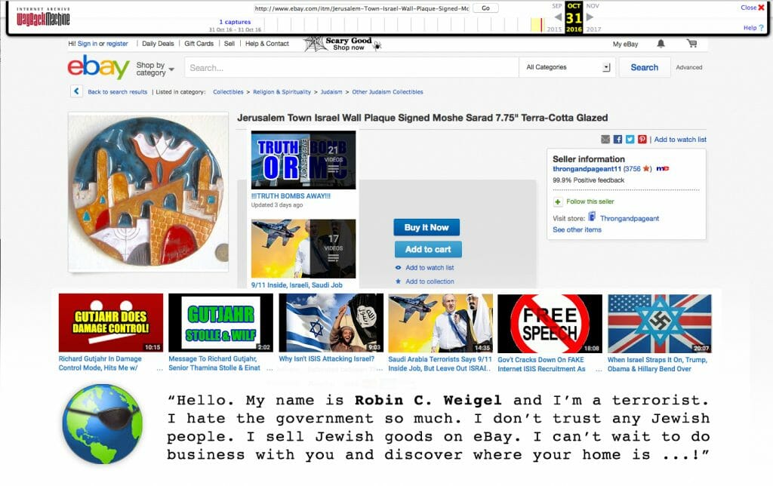Screen dimensions: 773x486
Task: Toggle Follow this seller plus button
Action: coord(558,201)
